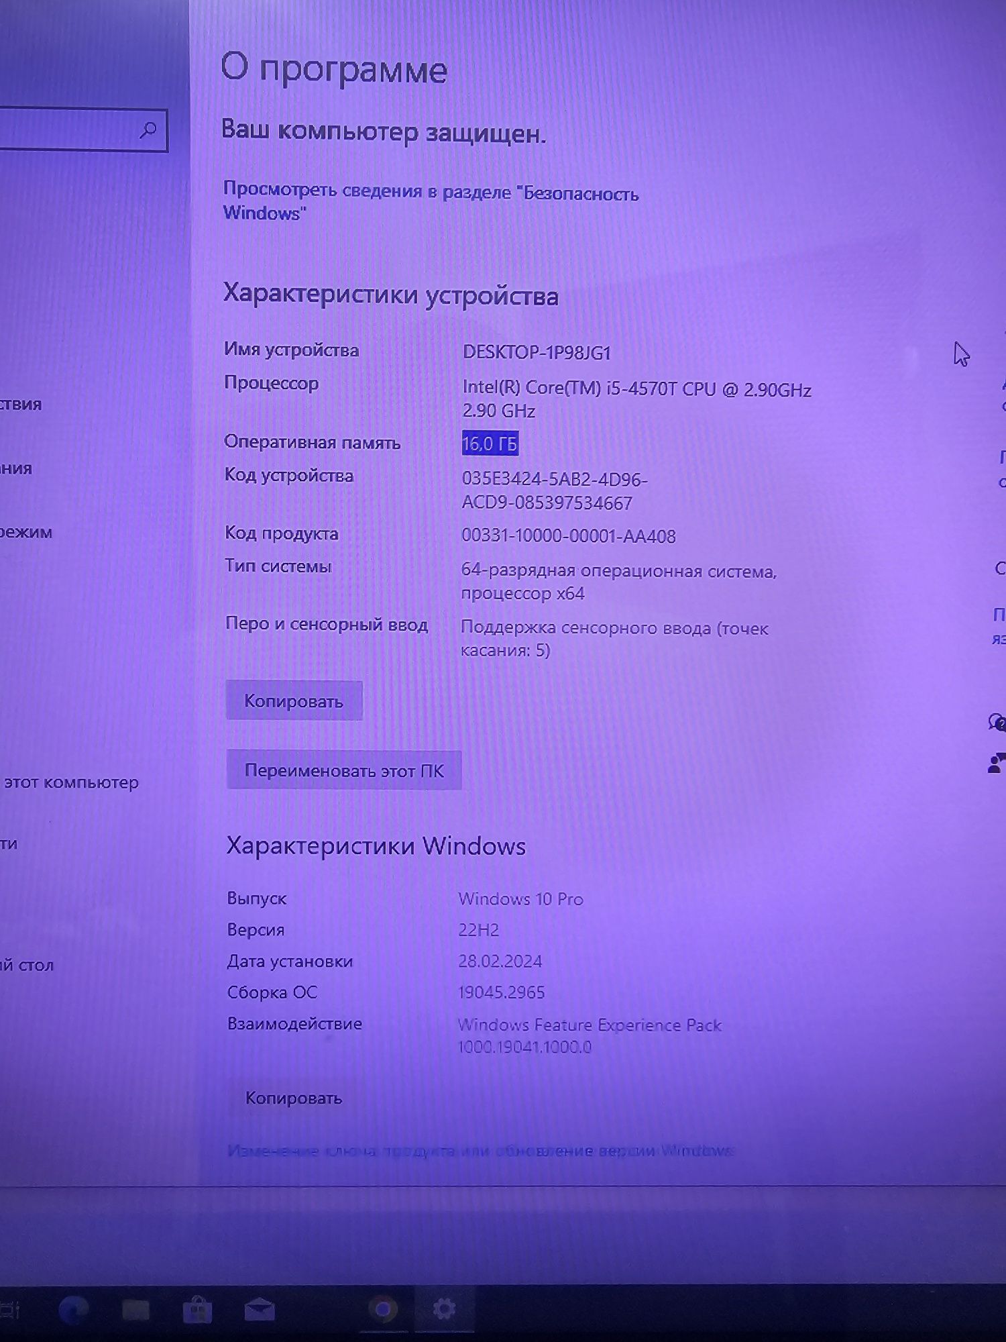Click the "Тип системы" label
This screenshot has height=1342, width=1006.
pos(278,566)
